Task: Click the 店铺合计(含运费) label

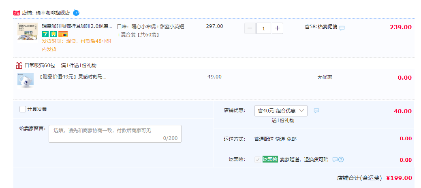Action: pos(359,178)
